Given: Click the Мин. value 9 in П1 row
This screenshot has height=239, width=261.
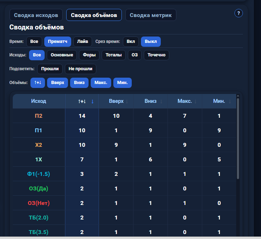Looking at the screenshot, I should tap(219, 130).
